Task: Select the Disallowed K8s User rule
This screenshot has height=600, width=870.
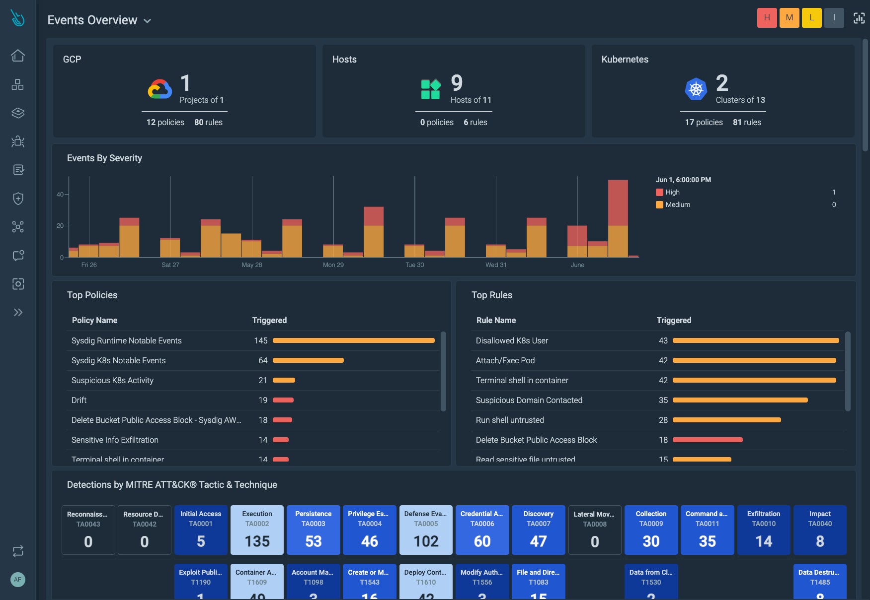Action: click(x=657, y=341)
